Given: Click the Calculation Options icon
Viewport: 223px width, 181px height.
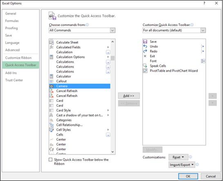Looking at the screenshot, I should tap(51, 57).
